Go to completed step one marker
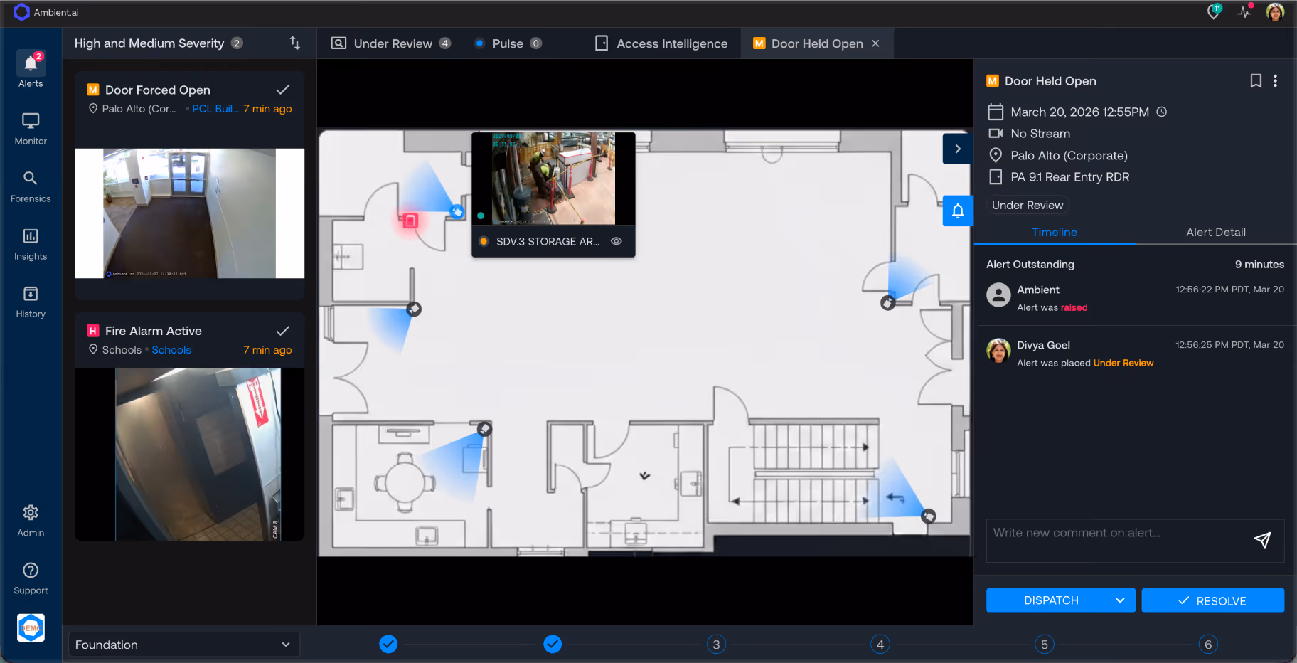The image size is (1297, 663). coord(388,644)
